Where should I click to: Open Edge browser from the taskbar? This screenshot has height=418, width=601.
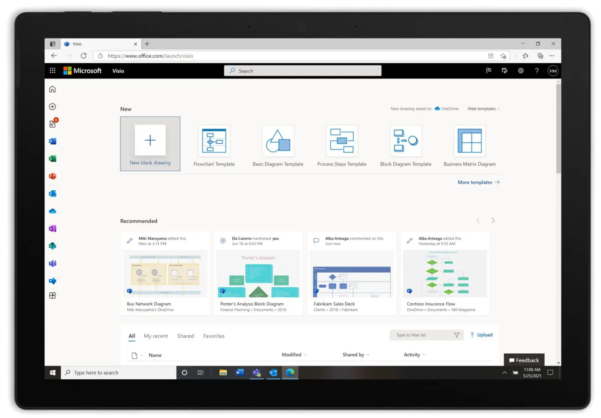[x=290, y=372]
